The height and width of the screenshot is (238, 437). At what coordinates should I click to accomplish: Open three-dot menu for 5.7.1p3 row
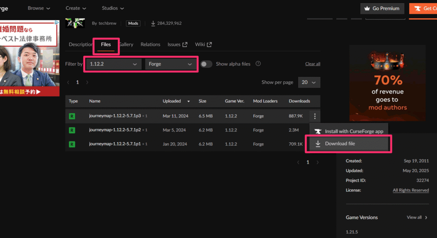(x=315, y=116)
